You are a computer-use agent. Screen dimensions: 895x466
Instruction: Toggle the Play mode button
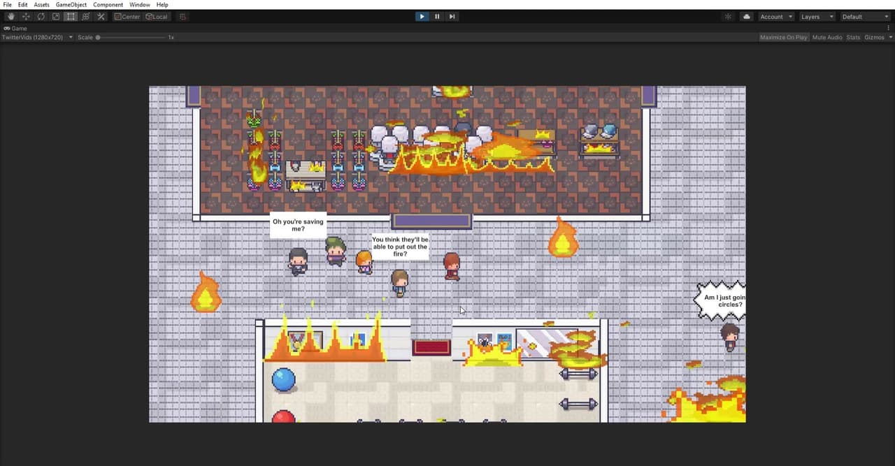(x=422, y=16)
